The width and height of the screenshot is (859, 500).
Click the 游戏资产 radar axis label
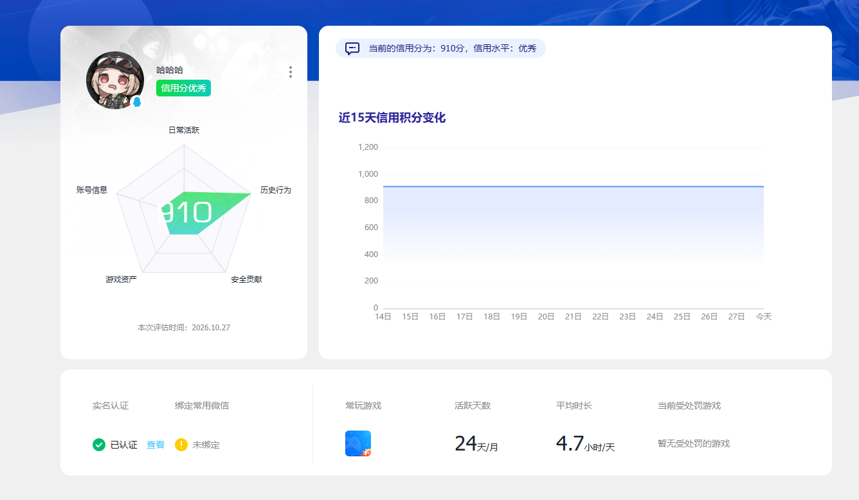(x=122, y=279)
